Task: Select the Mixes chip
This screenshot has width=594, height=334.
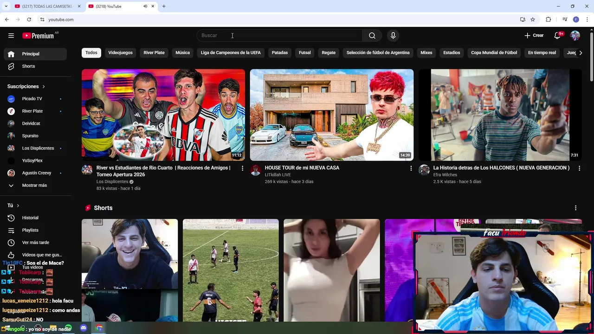Action: tap(426, 53)
